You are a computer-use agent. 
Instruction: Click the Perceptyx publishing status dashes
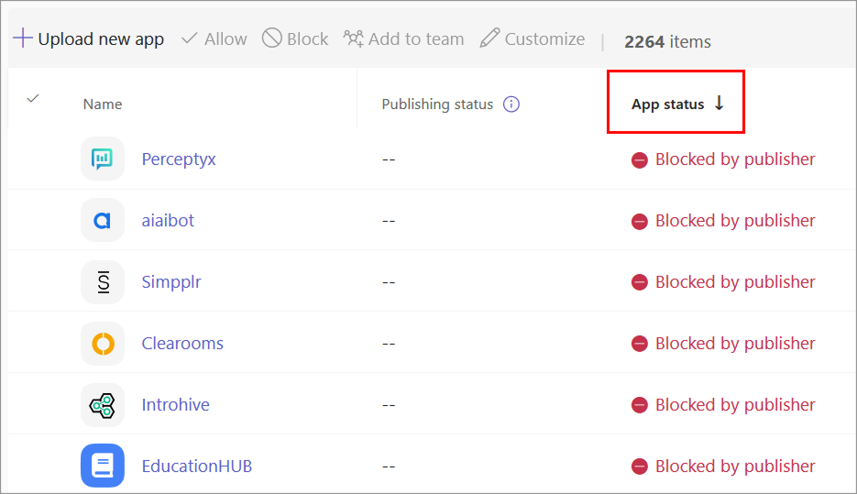pyautogui.click(x=389, y=159)
